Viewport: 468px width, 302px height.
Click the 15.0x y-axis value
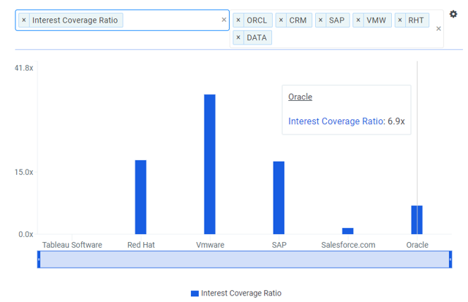coord(24,172)
